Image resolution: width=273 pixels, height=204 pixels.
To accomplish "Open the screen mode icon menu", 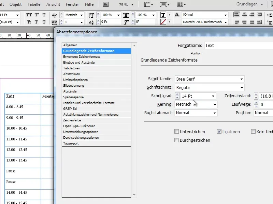I will point(165,4).
